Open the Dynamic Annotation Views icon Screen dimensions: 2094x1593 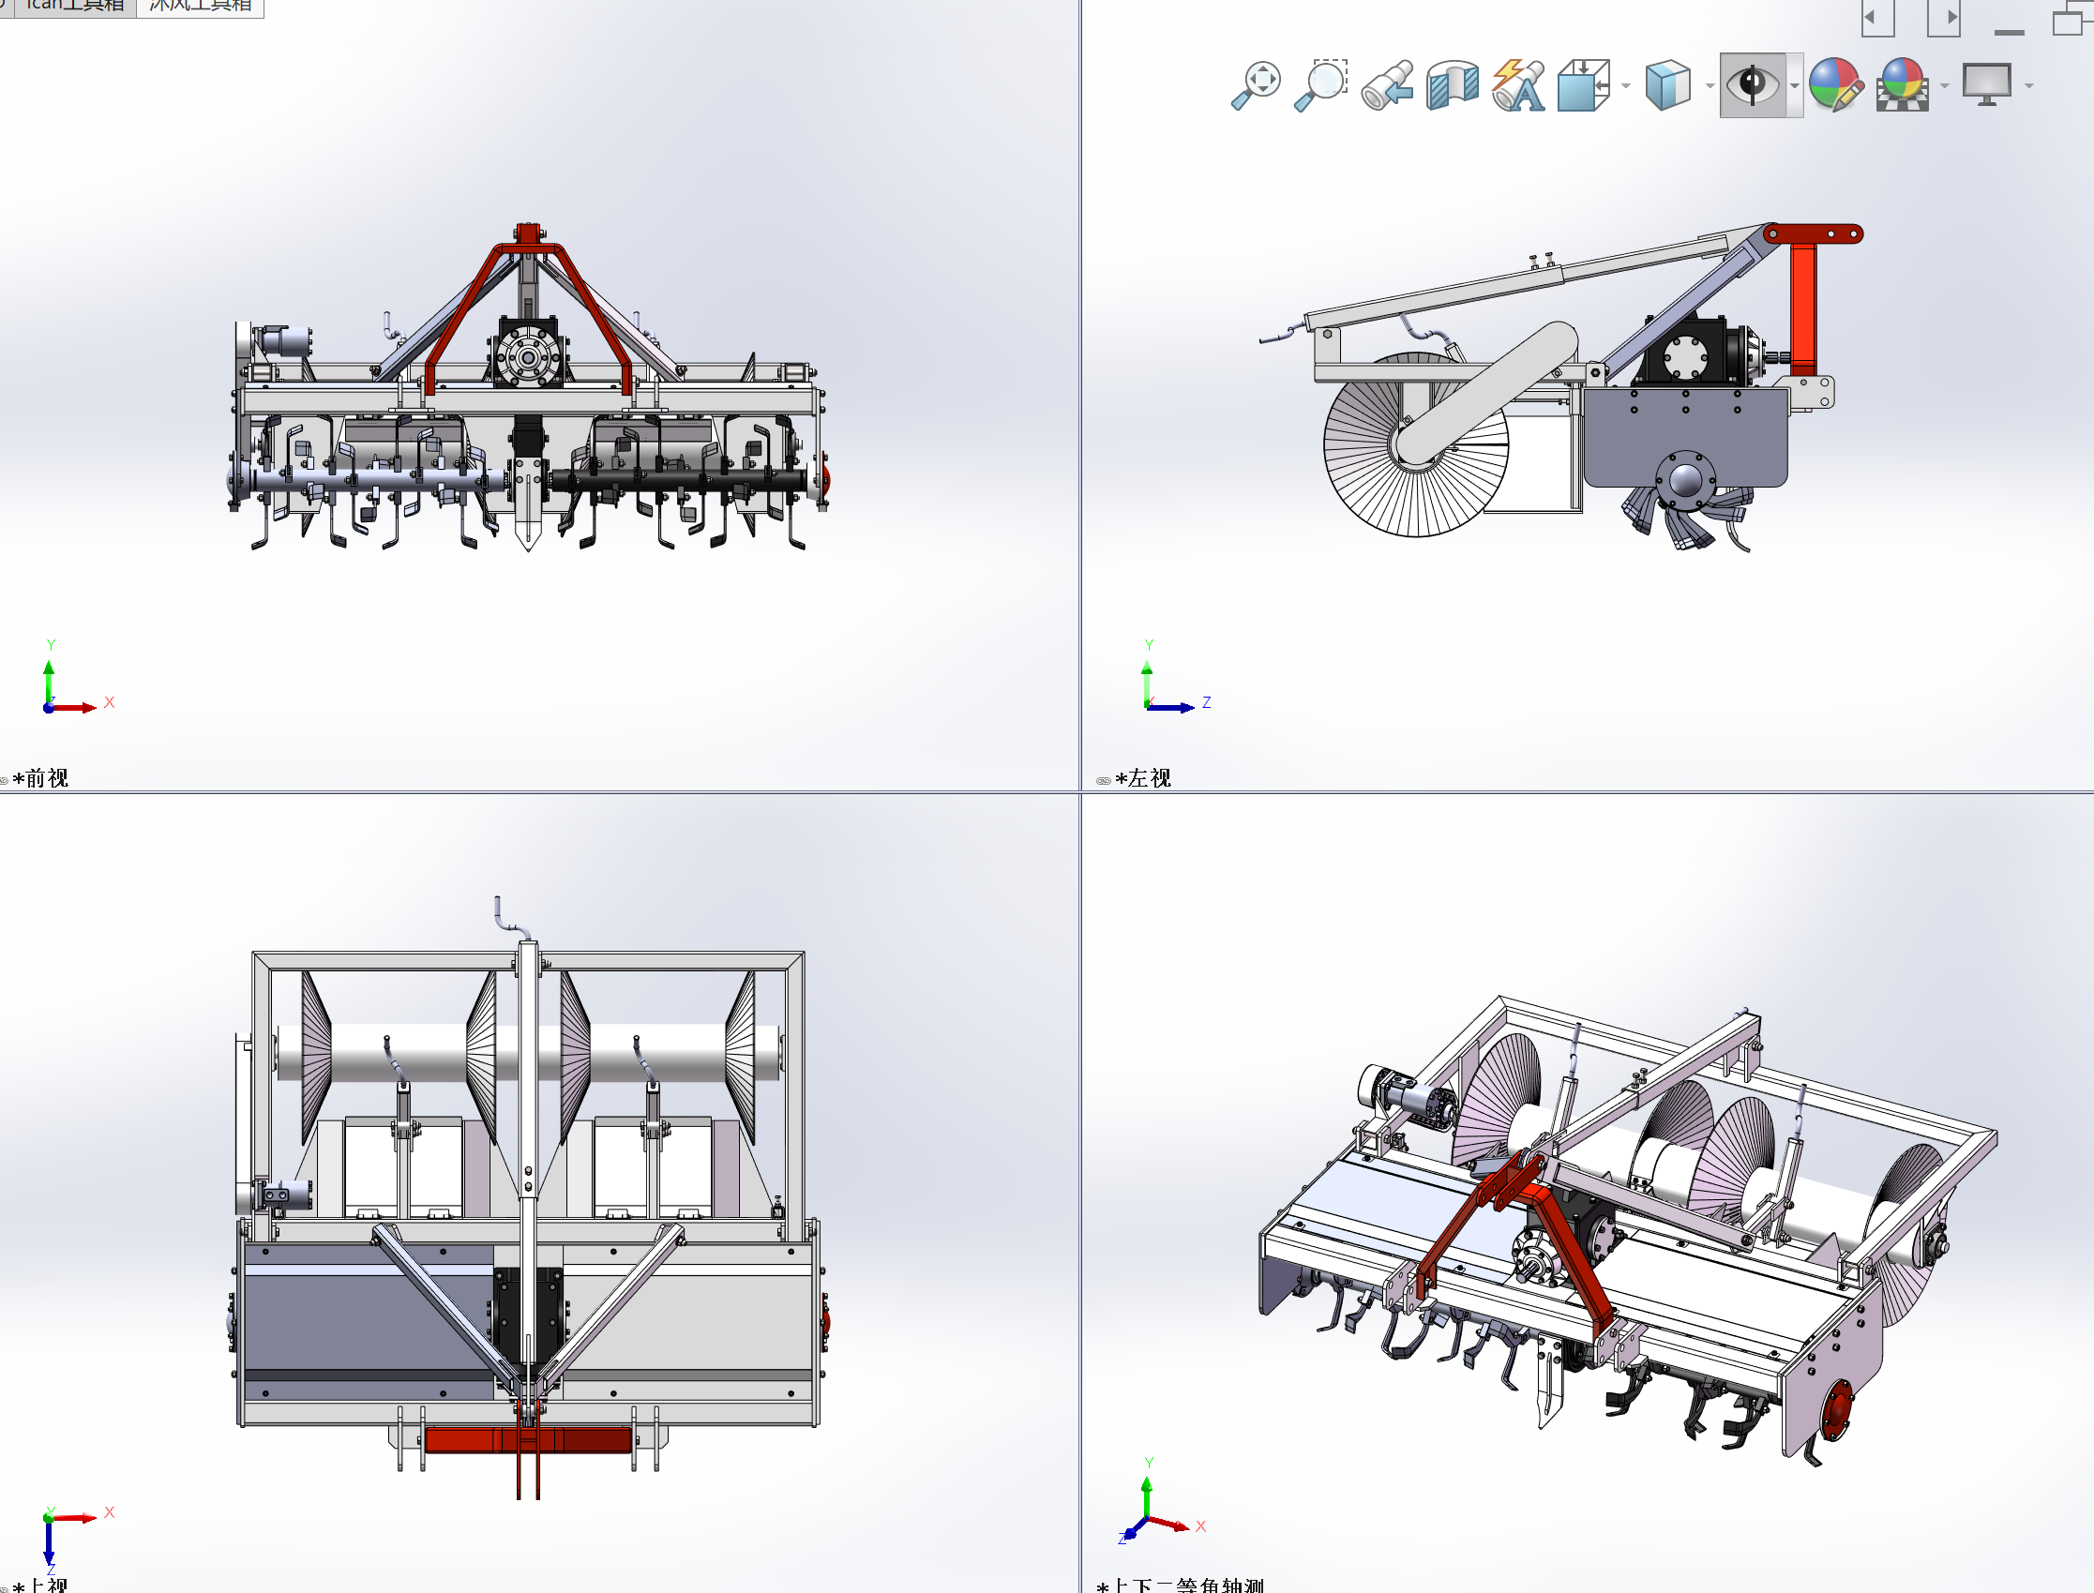pos(1517,86)
